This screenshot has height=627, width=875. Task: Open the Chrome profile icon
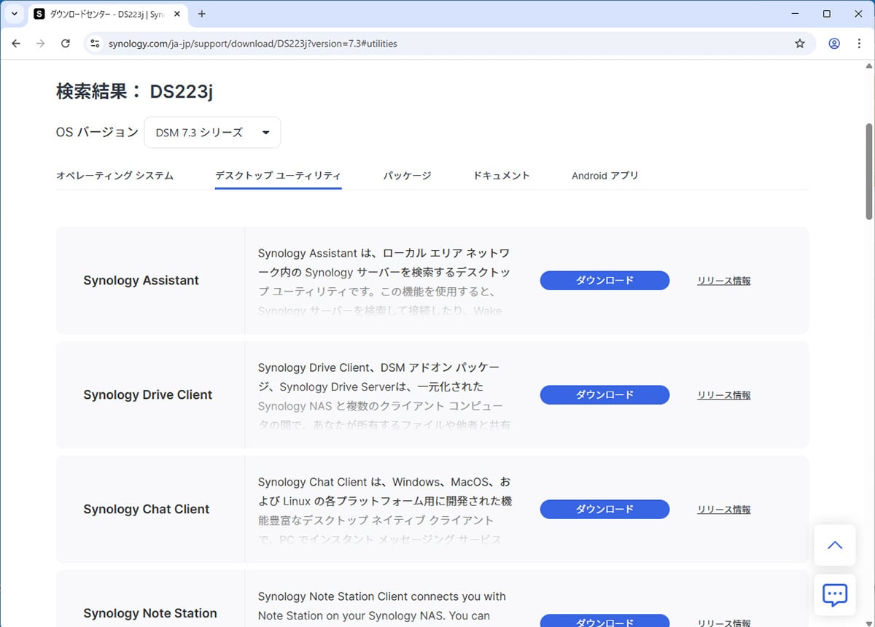pyautogui.click(x=834, y=44)
